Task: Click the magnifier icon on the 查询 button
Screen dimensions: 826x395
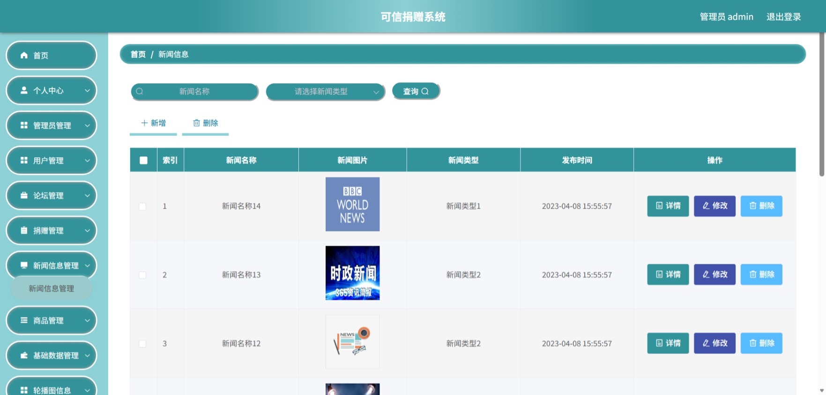Action: tap(425, 91)
